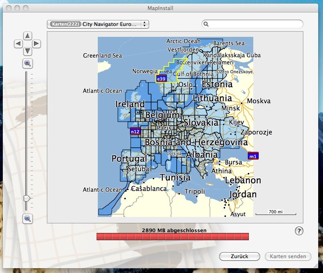This screenshot has height=273, width=323.
Task: Pan the map up with the up arrow
Action: click(27, 36)
